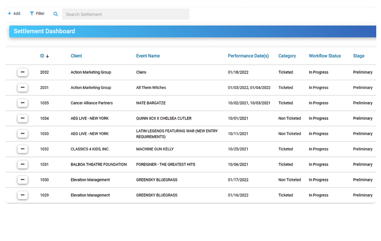The width and height of the screenshot is (381, 241).
Task: Sort by Workflow Status column header
Action: tap(325, 56)
